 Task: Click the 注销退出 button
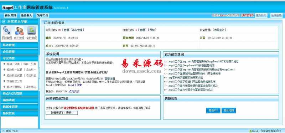point(276,15)
